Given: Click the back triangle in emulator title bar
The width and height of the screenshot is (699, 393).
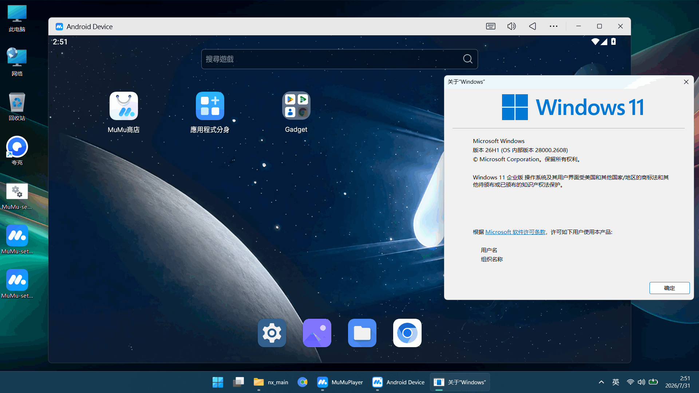Looking at the screenshot, I should click(x=533, y=26).
